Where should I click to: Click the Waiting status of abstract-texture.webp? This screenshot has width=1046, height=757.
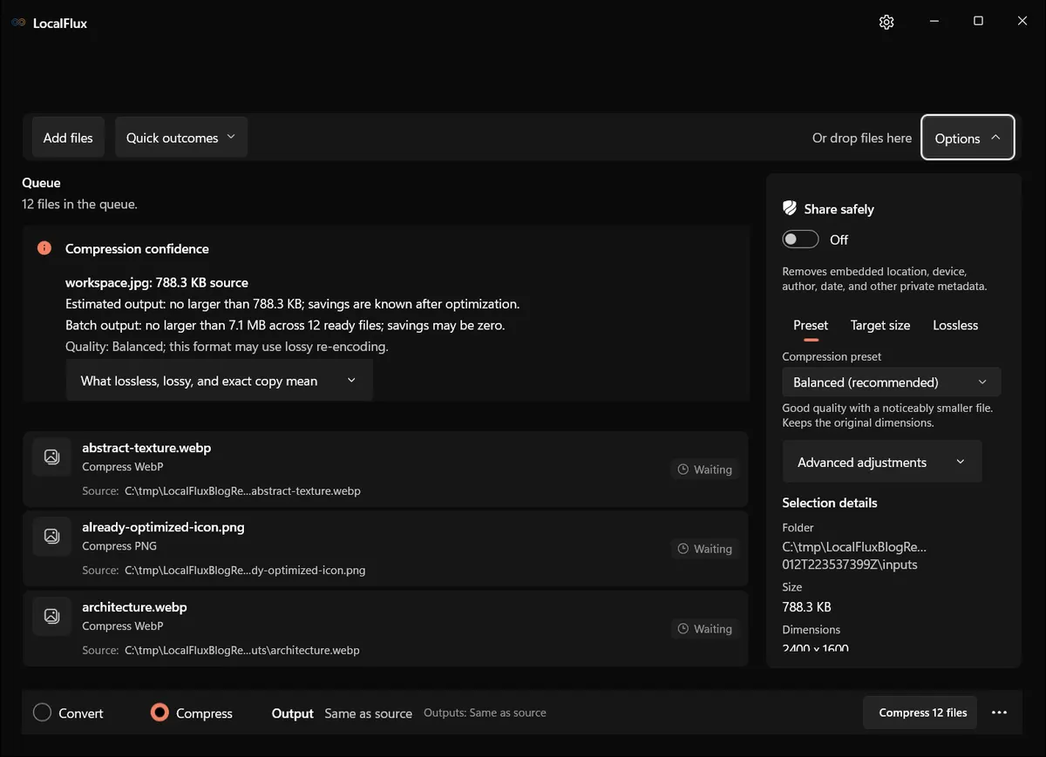tap(705, 470)
